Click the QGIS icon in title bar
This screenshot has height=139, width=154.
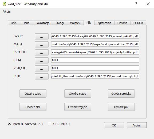4,4
